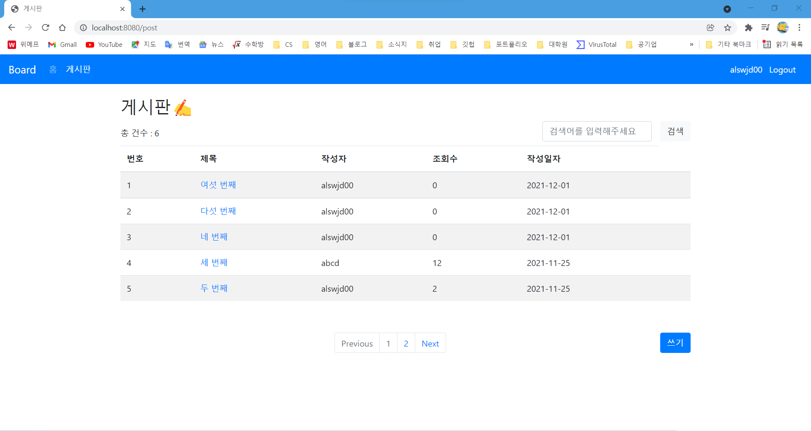Click the Board brand link
Viewport: 811px width, 431px height.
tap(22, 70)
